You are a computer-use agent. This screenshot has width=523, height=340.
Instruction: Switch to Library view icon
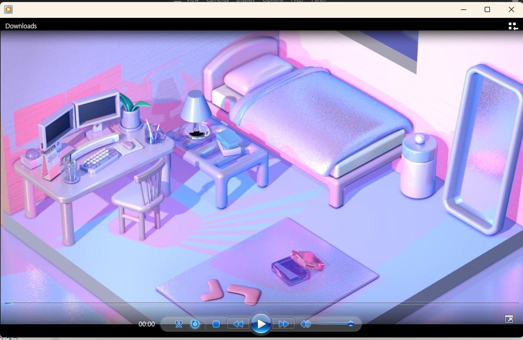point(513,26)
